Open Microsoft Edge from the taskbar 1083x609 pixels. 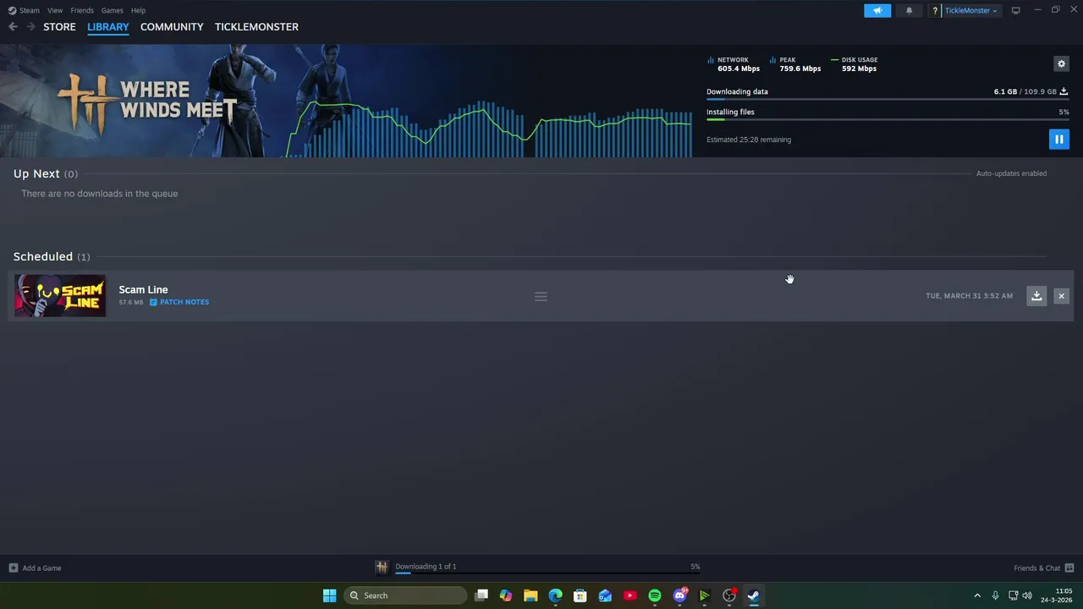tap(555, 595)
